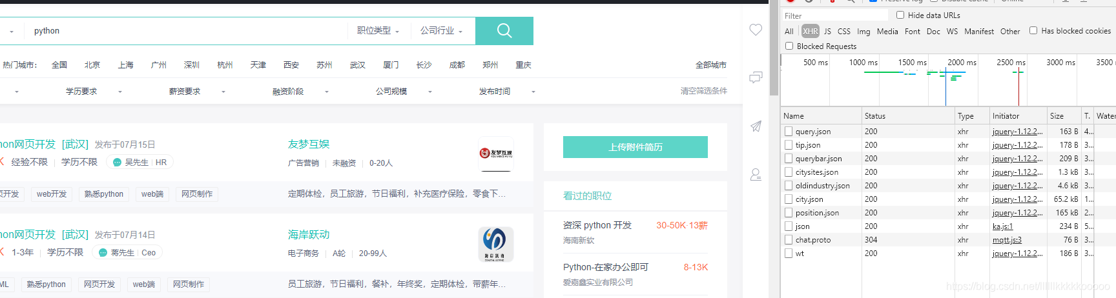Screen dimensions: 1116x298
Task: Click the file icon beside wt
Action: (789, 253)
